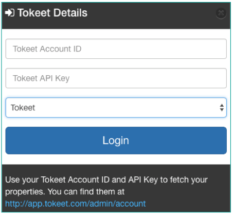
Task: Expand the provider selector showing Tokeet
Action: (x=116, y=108)
